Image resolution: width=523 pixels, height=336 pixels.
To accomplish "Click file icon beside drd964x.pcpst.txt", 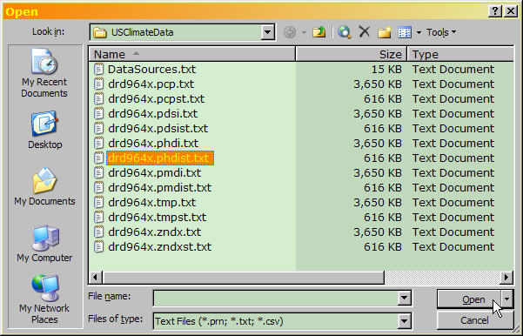I will [98, 98].
